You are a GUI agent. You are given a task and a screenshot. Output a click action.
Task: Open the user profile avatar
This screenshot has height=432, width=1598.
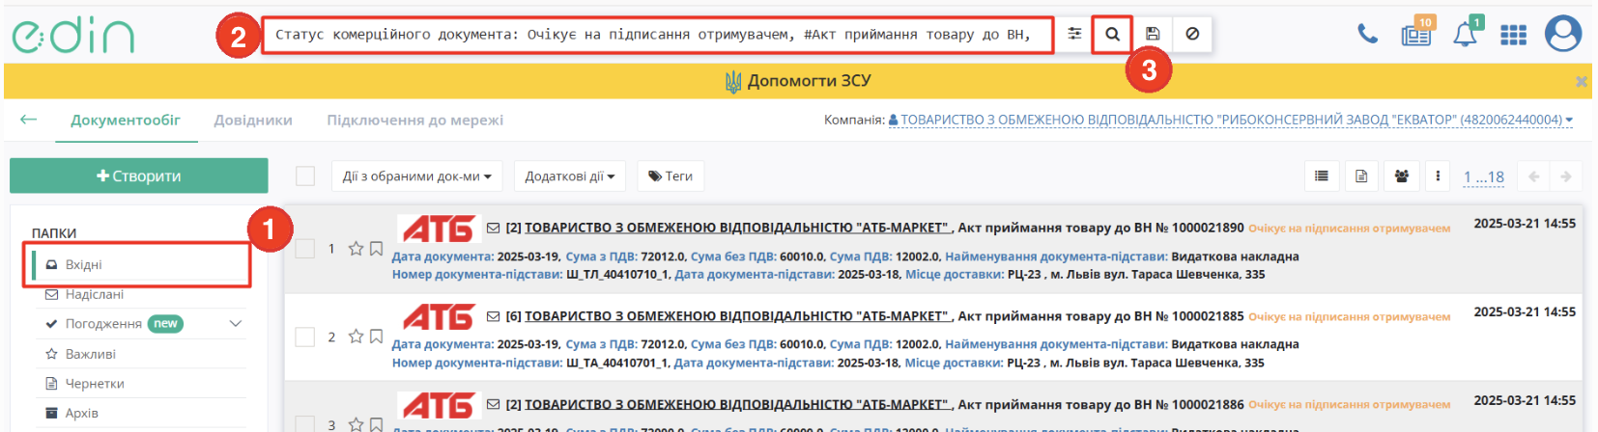pos(1563,34)
